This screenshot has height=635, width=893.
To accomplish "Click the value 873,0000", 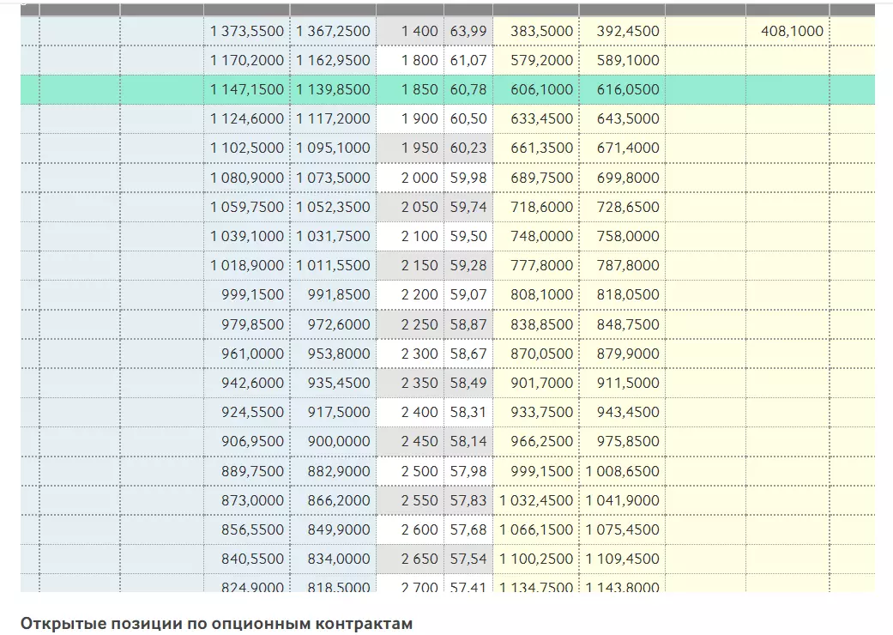I will pos(252,500).
